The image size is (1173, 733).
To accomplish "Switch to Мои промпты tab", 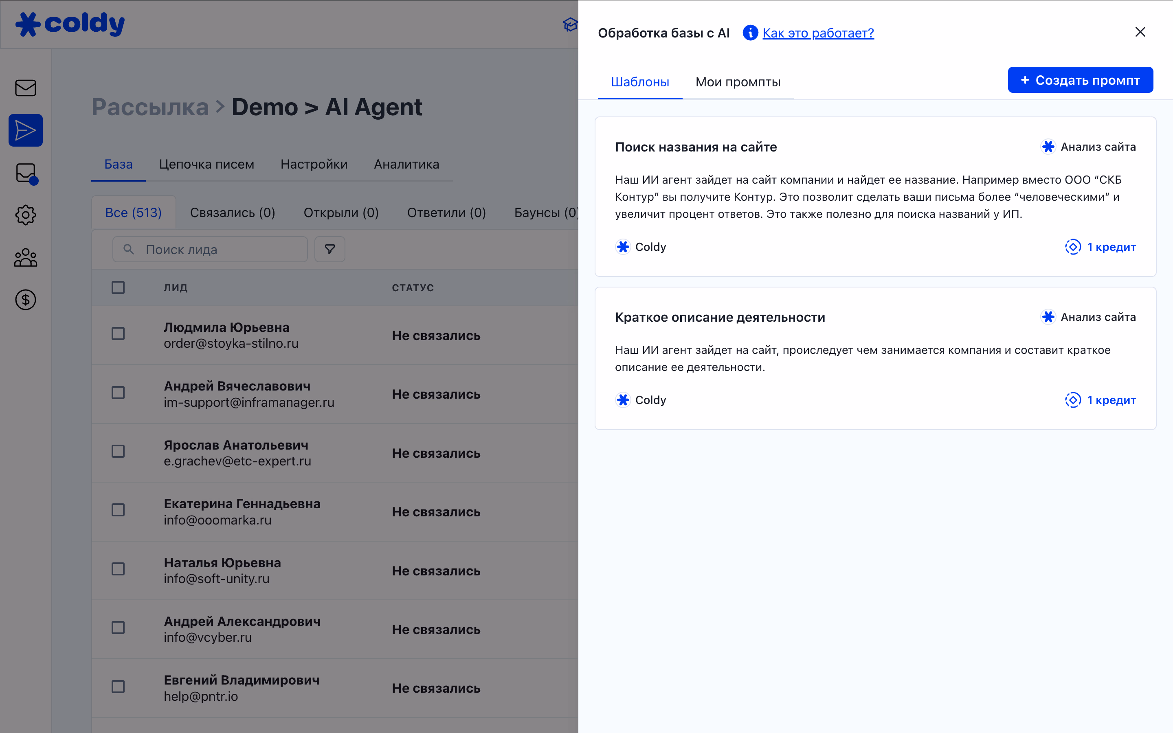I will [x=737, y=82].
